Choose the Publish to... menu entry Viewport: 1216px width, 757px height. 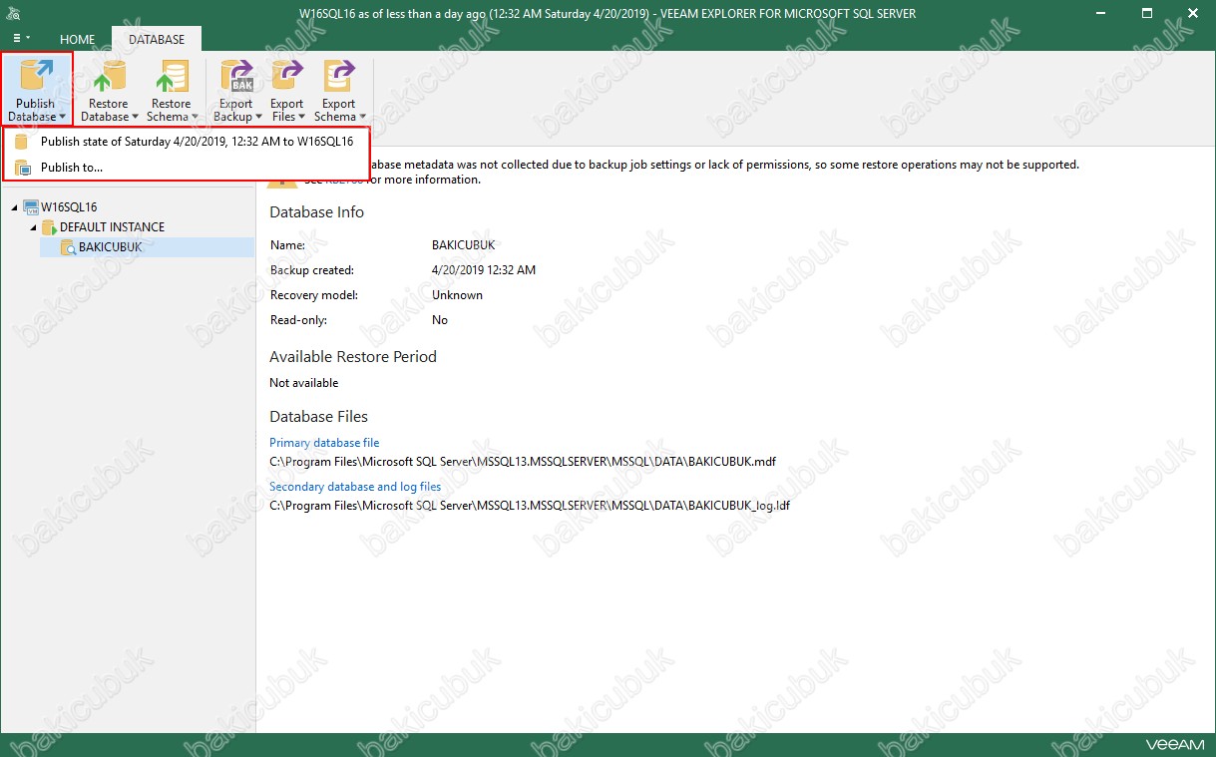(187, 168)
